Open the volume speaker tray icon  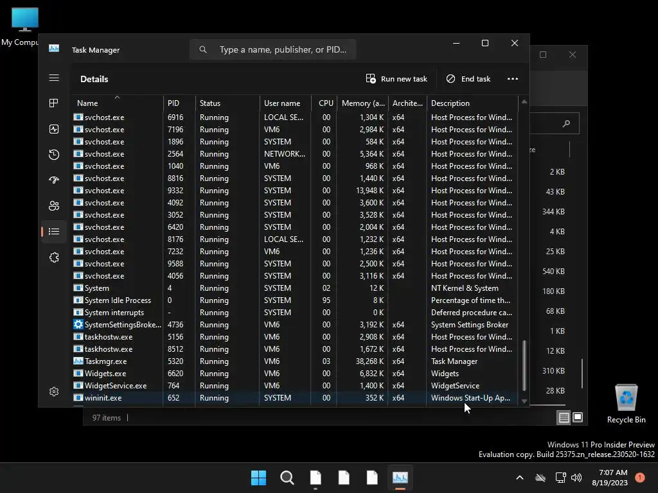coord(576,478)
